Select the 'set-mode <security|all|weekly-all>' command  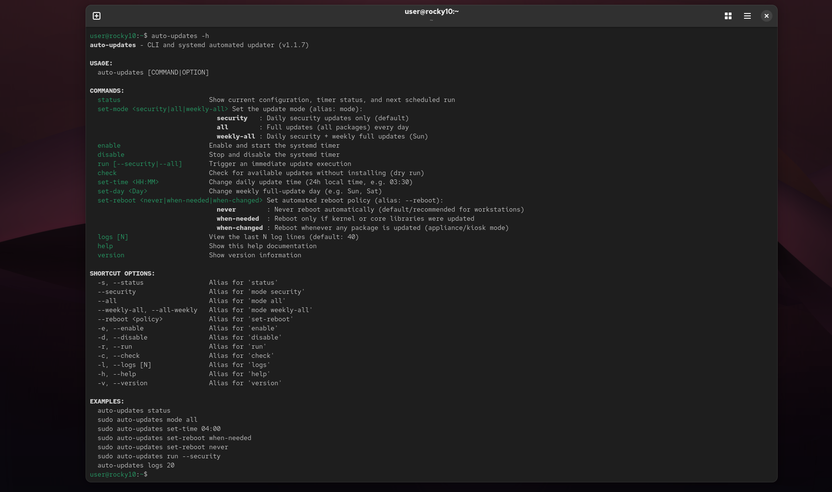163,109
